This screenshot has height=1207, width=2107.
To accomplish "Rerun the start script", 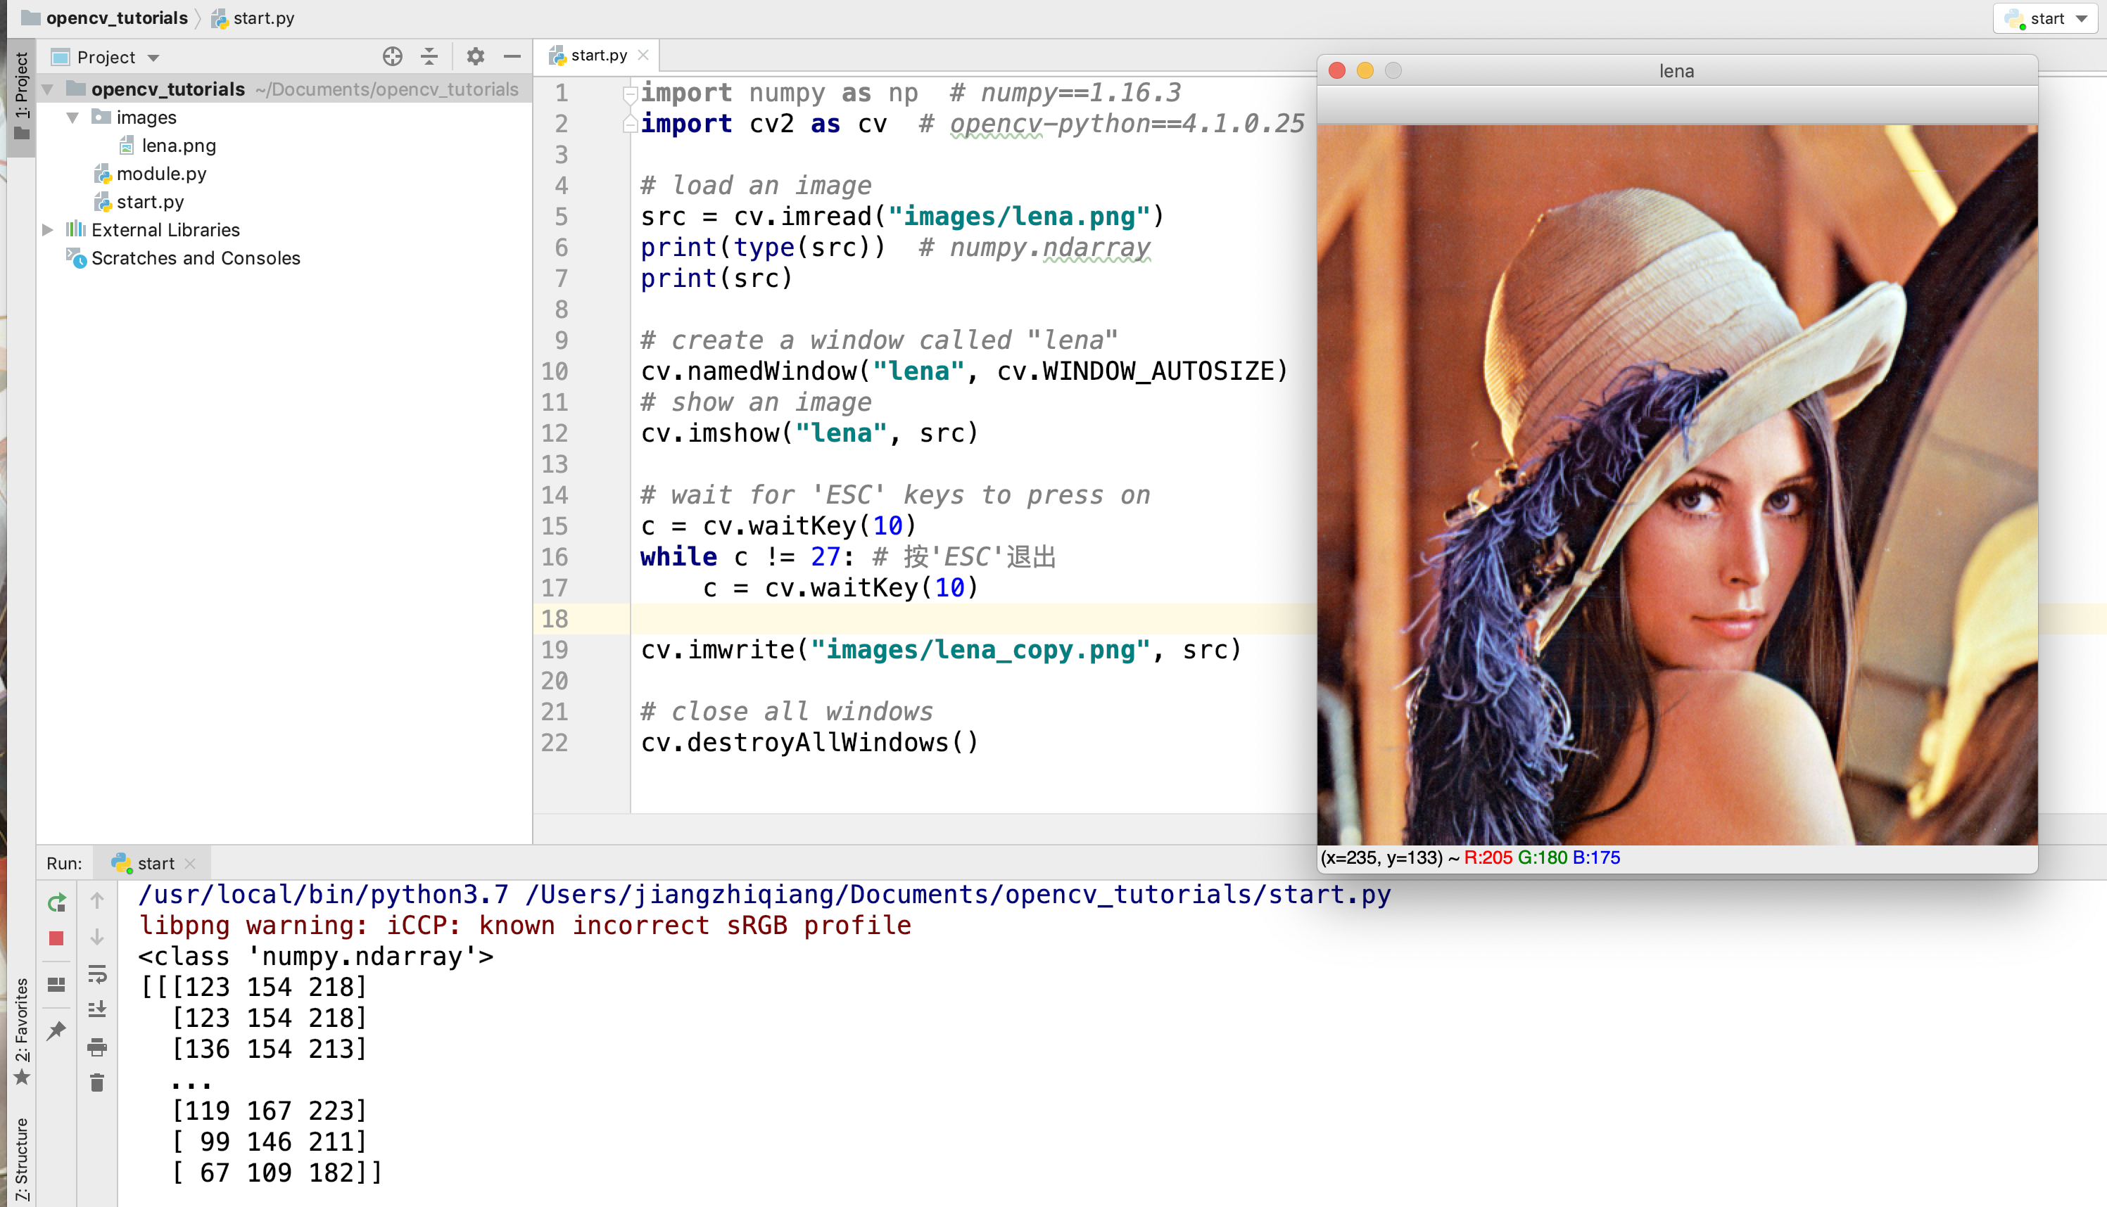I will tap(56, 902).
